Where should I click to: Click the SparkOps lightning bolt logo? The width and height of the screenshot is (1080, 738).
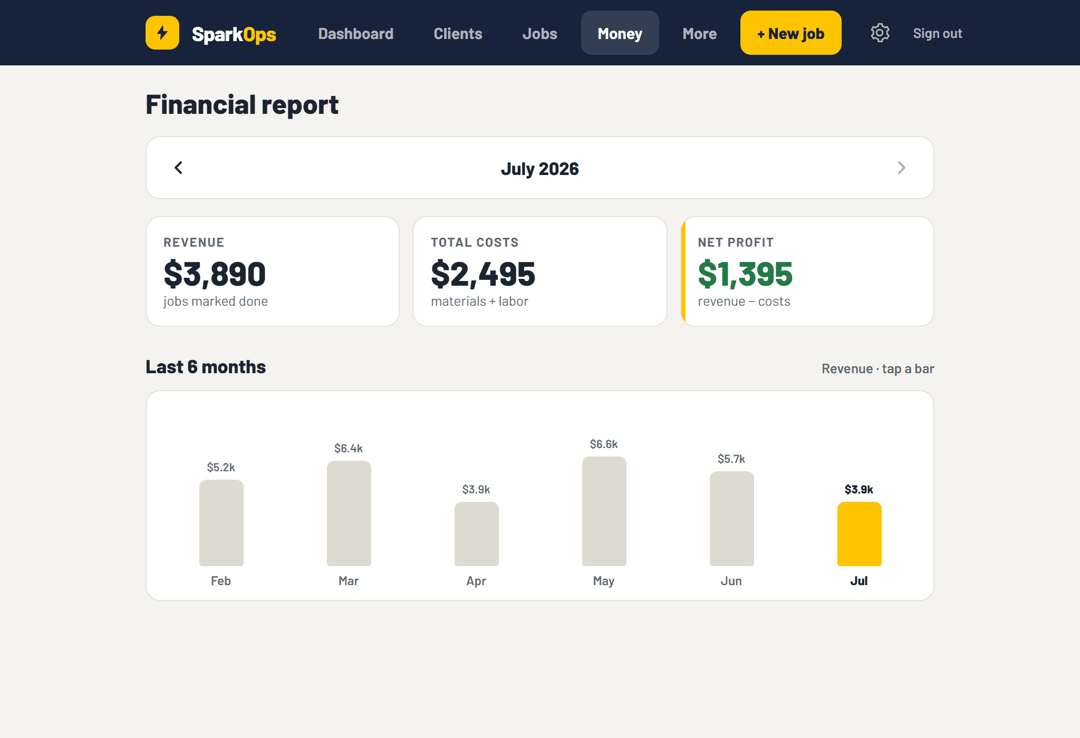tap(162, 33)
